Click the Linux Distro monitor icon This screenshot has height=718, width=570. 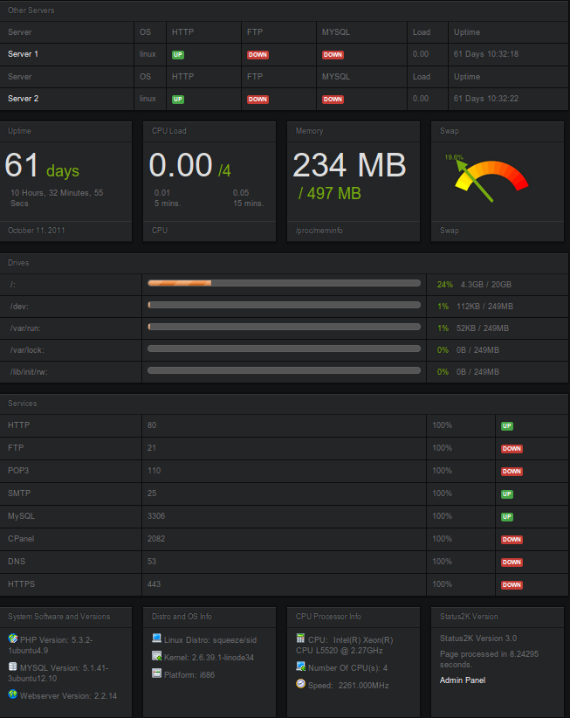[157, 638]
